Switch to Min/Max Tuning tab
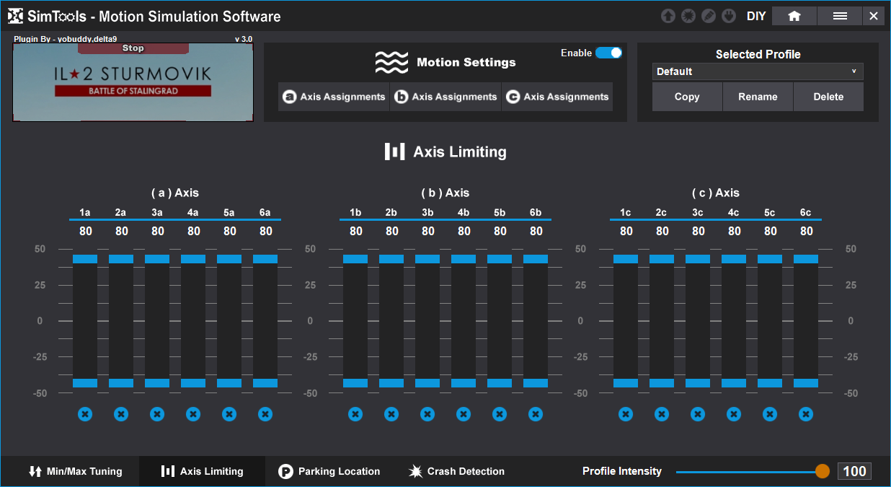This screenshot has height=487, width=891. pyautogui.click(x=75, y=471)
